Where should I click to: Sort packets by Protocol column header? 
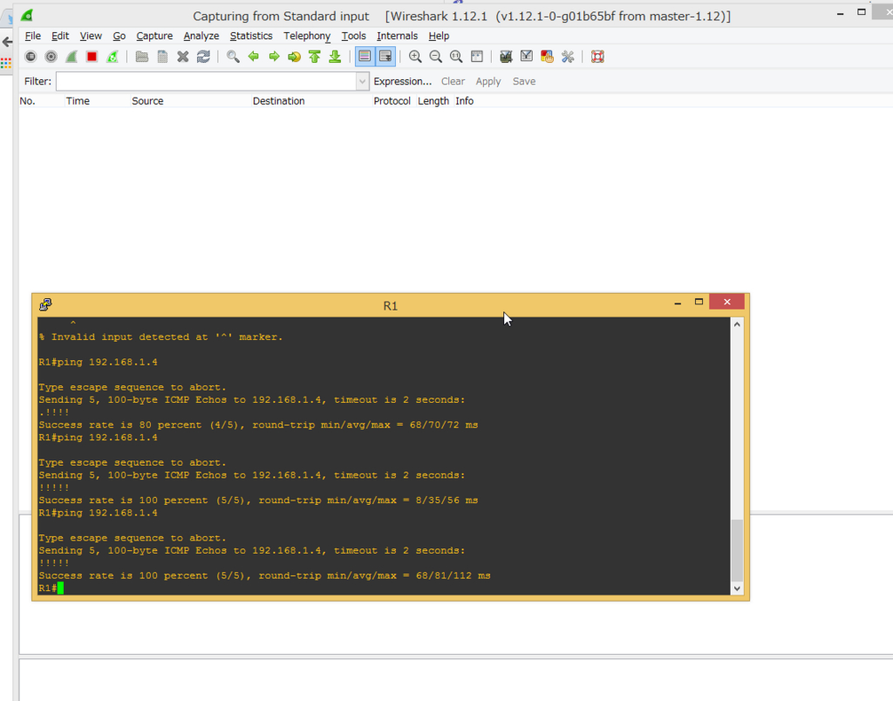(392, 101)
